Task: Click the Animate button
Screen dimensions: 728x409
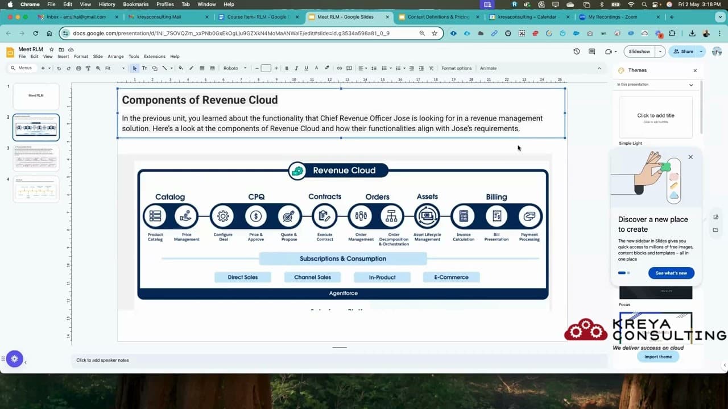Action: 488,68
